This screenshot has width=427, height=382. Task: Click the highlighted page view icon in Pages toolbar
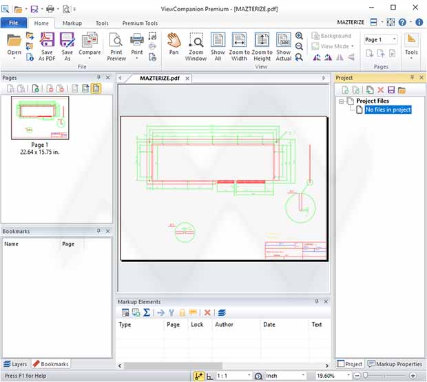[x=96, y=88]
